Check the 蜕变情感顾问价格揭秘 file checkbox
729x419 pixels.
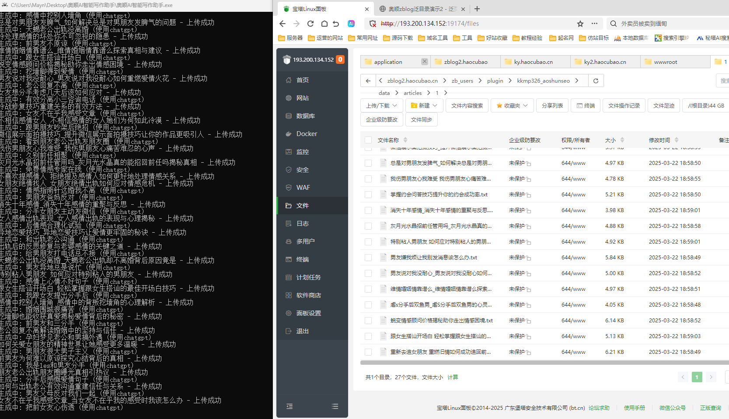368,321
